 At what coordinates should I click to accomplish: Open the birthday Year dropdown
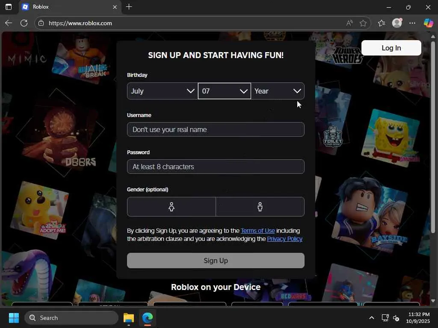tap(278, 91)
